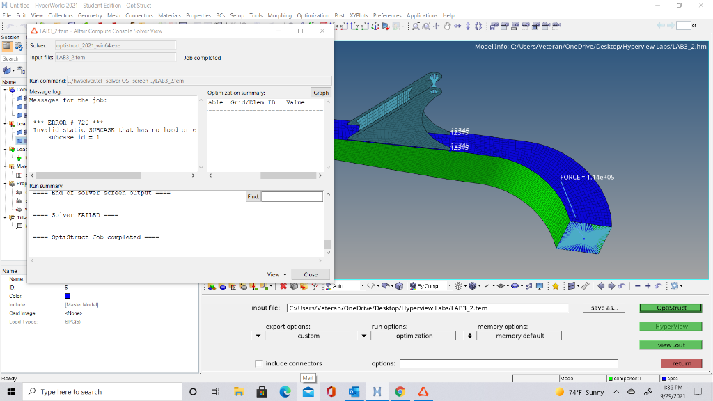Open the Auto selection mode dropdown
The image size is (713, 401).
tap(362, 286)
